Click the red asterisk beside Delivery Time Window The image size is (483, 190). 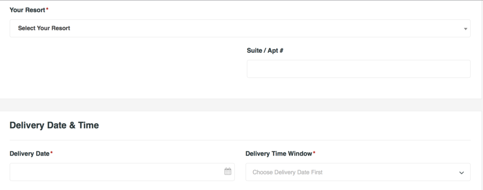click(314, 153)
